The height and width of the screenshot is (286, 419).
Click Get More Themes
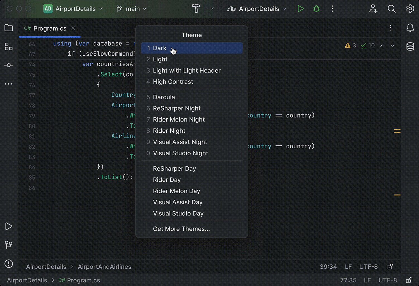coord(181,229)
